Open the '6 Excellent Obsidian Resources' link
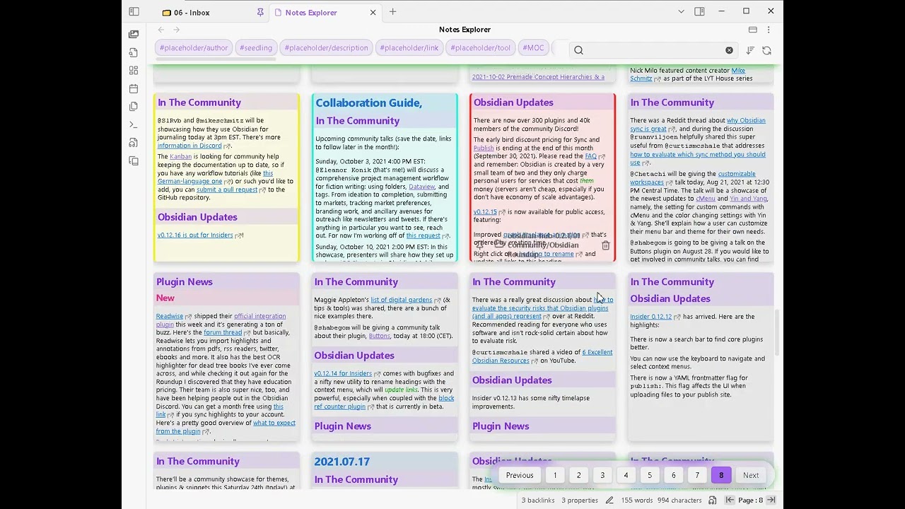The height and width of the screenshot is (509, 905). 542,356
